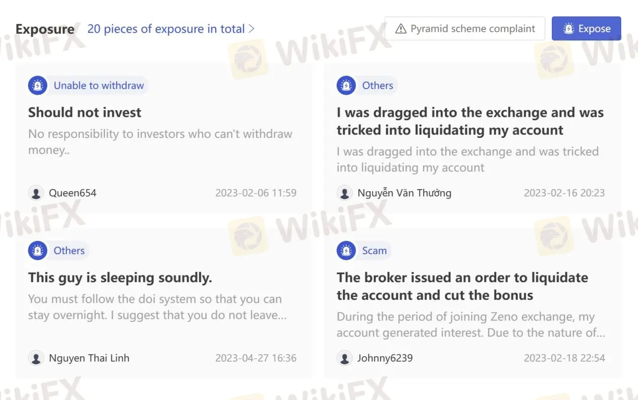Click the siren icon on the "Scam" tag
The image size is (638, 400).
pyautogui.click(x=346, y=250)
